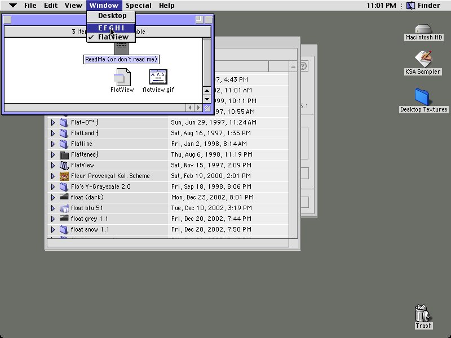Open the Apple menu triangle icon
The image size is (451, 338).
pos(13,5)
